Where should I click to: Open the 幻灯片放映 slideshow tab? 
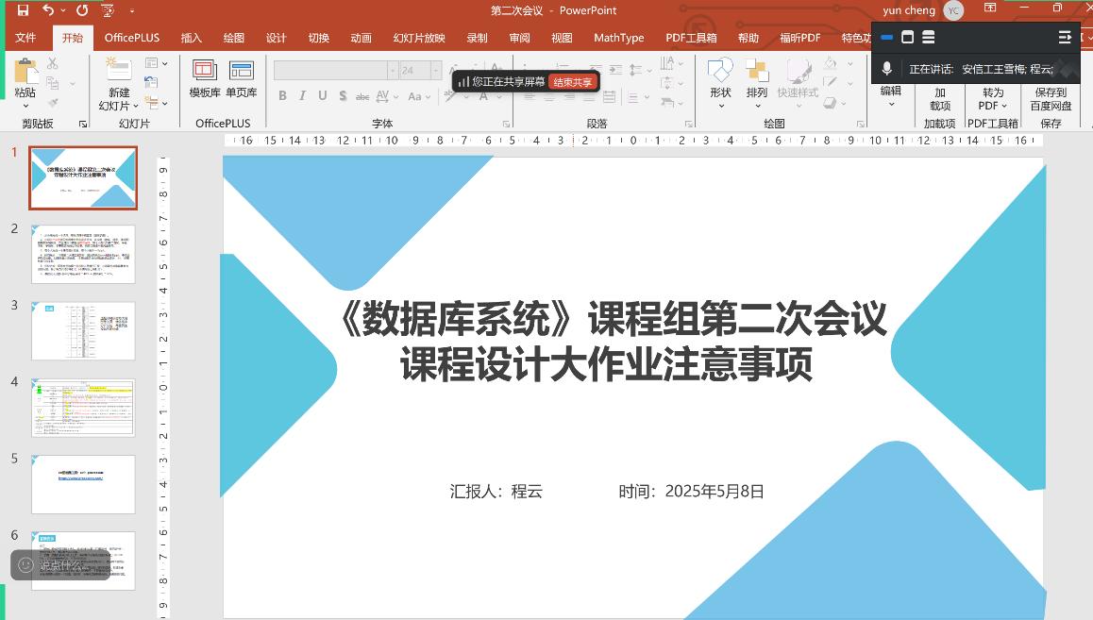[x=419, y=38]
